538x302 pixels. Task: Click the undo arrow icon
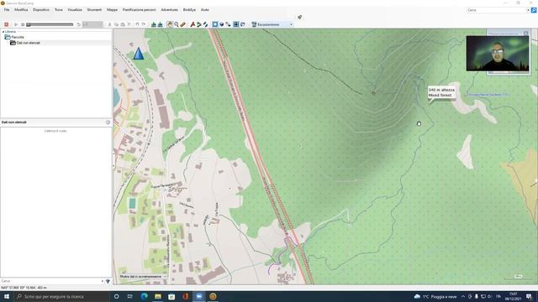click(x=137, y=24)
